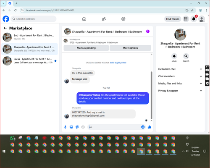Click the chat scrollbar down arrow
Viewport: 210px width, 168px height.
(x=151, y=120)
